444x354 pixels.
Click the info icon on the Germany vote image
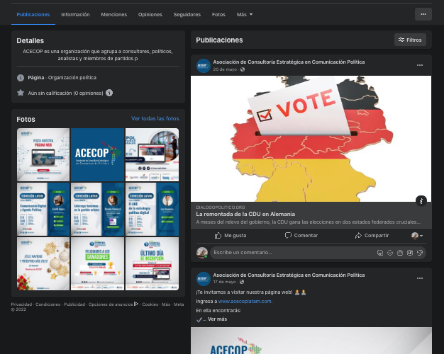421,201
